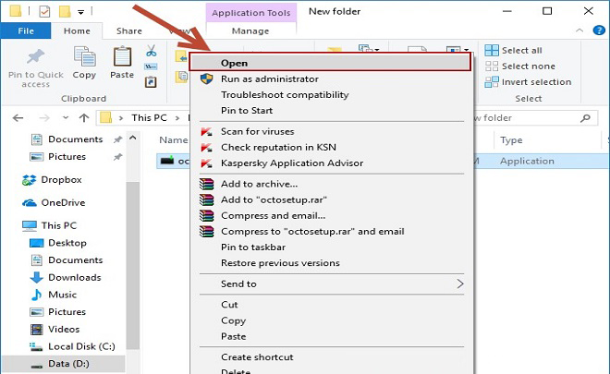Open Dropbox in navigation pane
Screen dimensions: 610x374
[61, 180]
